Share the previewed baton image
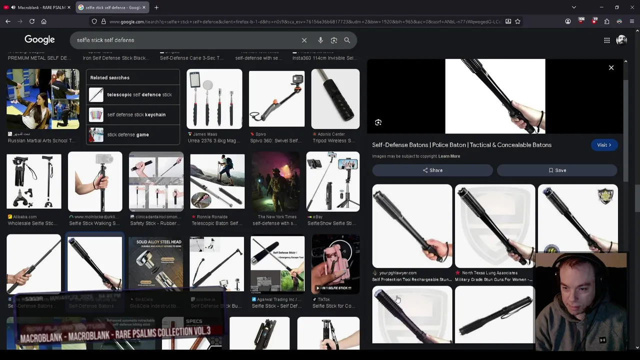640x360 pixels. click(x=432, y=170)
